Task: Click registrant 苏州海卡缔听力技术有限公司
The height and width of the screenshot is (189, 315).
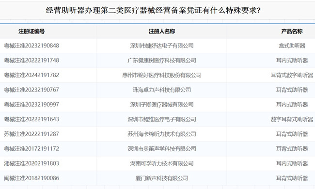Action: pyautogui.click(x=162, y=134)
